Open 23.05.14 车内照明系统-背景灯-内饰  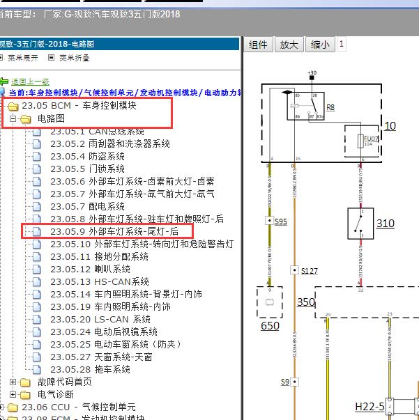126,294
